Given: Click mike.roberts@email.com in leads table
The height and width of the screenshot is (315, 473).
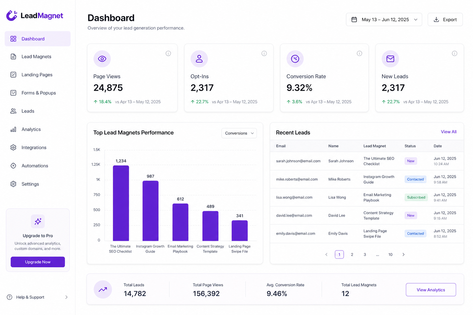Looking at the screenshot, I should (x=297, y=179).
